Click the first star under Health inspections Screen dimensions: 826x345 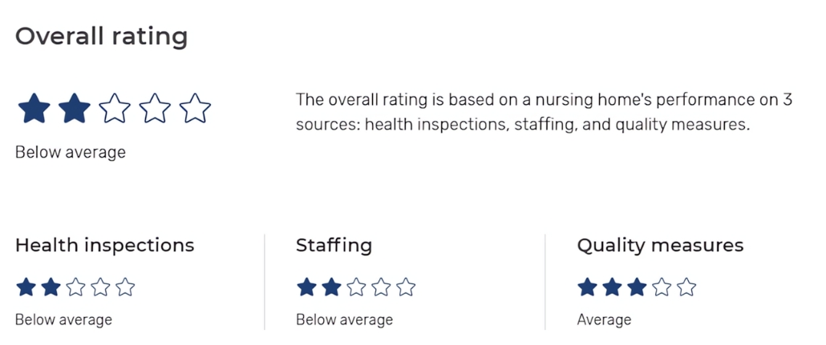(26, 287)
